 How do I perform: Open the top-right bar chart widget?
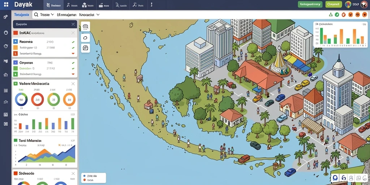pyautogui.click(x=340, y=34)
